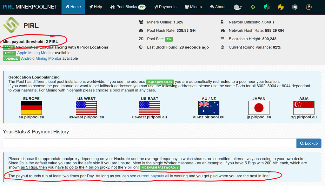Click Network Hash Rate 588.29 GH value

pos(274,30)
